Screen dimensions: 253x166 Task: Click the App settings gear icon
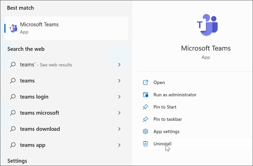click(145, 131)
